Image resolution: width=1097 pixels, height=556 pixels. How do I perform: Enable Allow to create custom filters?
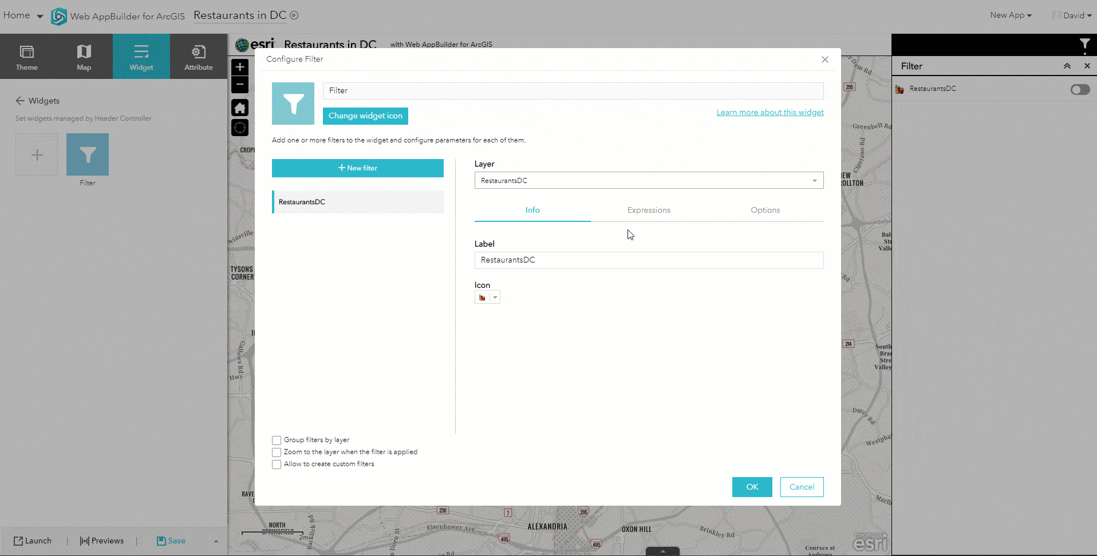tap(277, 464)
